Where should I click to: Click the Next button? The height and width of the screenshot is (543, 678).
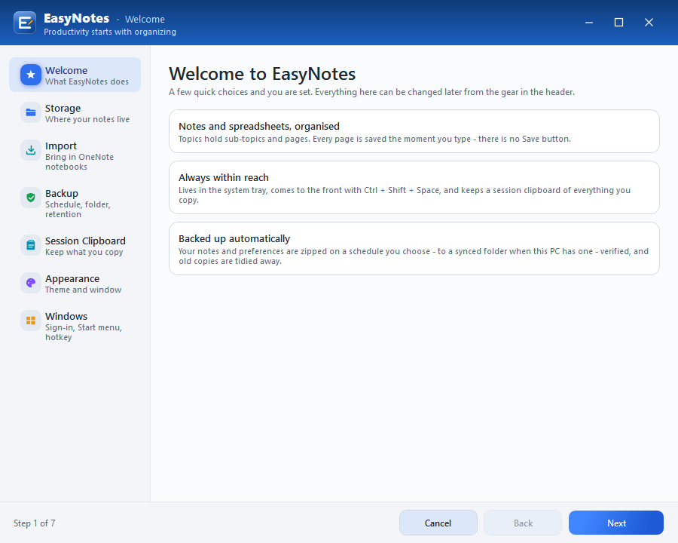point(616,523)
